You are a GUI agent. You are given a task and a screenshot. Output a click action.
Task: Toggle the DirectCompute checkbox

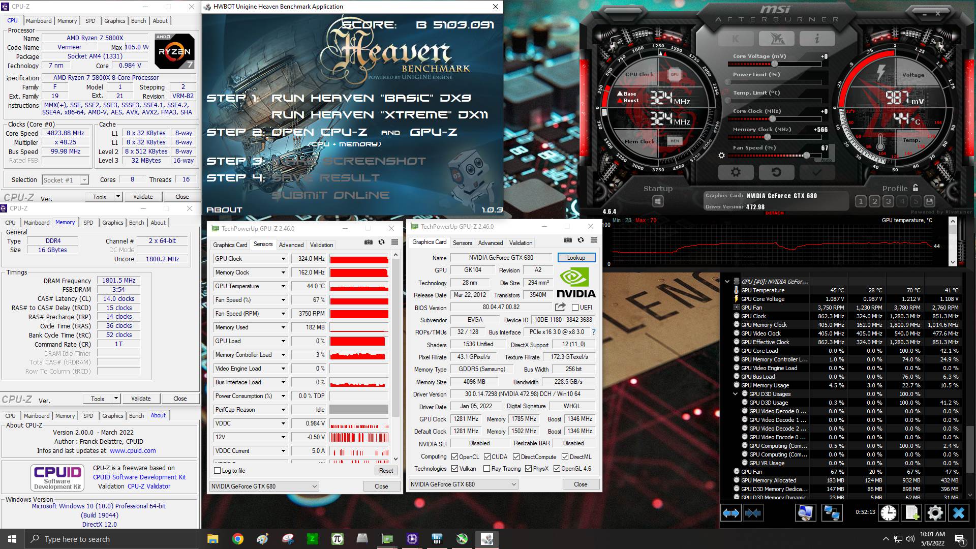pos(516,456)
